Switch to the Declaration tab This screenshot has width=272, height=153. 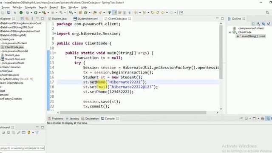(x=90, y=119)
